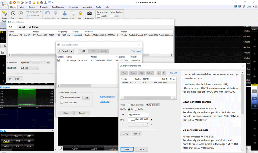Click the Start radio ribbon button
258x153 pixels.
[x=13, y=15]
